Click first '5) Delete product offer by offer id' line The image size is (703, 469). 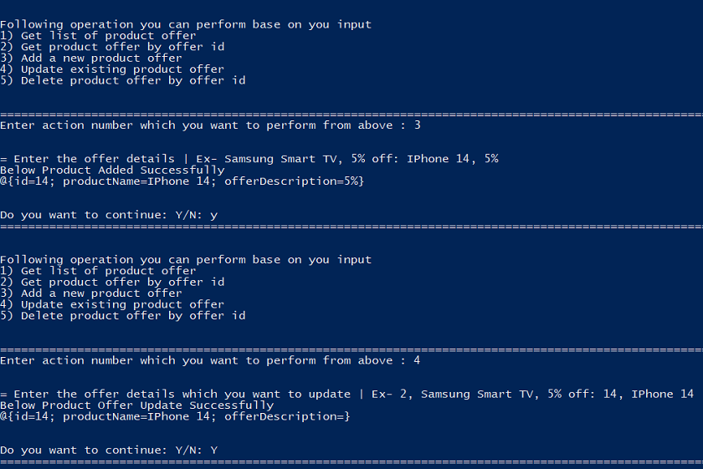[x=123, y=80]
